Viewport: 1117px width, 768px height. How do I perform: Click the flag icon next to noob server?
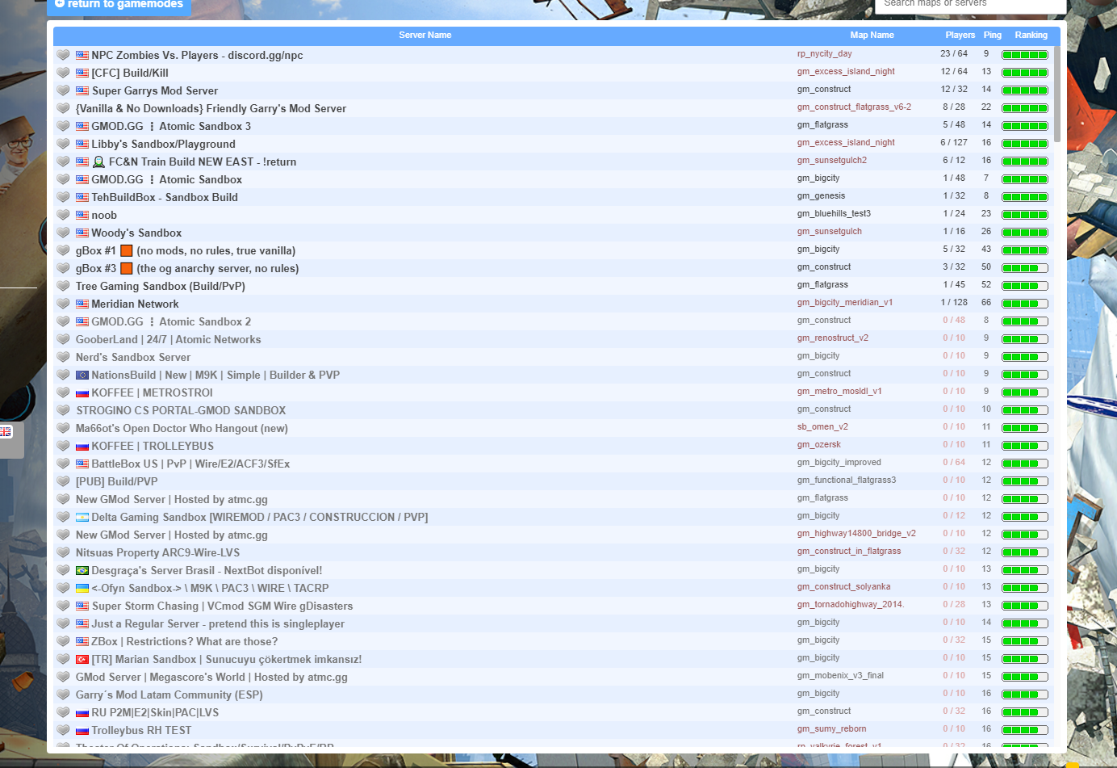tap(82, 216)
